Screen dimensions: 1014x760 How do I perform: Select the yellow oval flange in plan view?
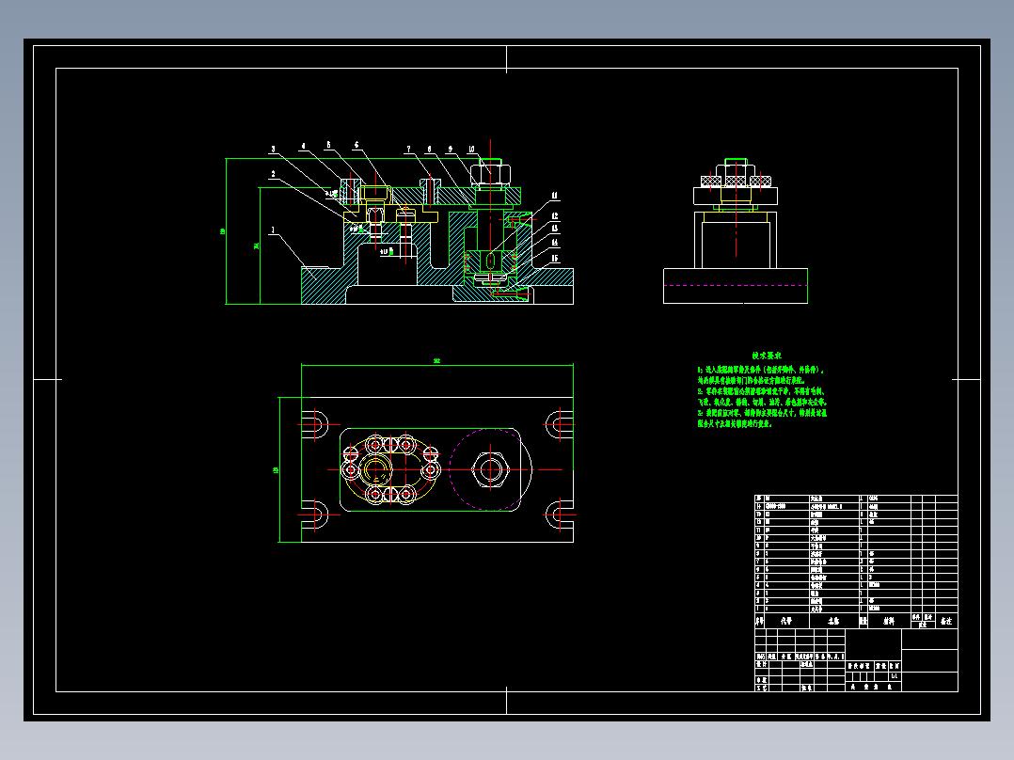(391, 469)
